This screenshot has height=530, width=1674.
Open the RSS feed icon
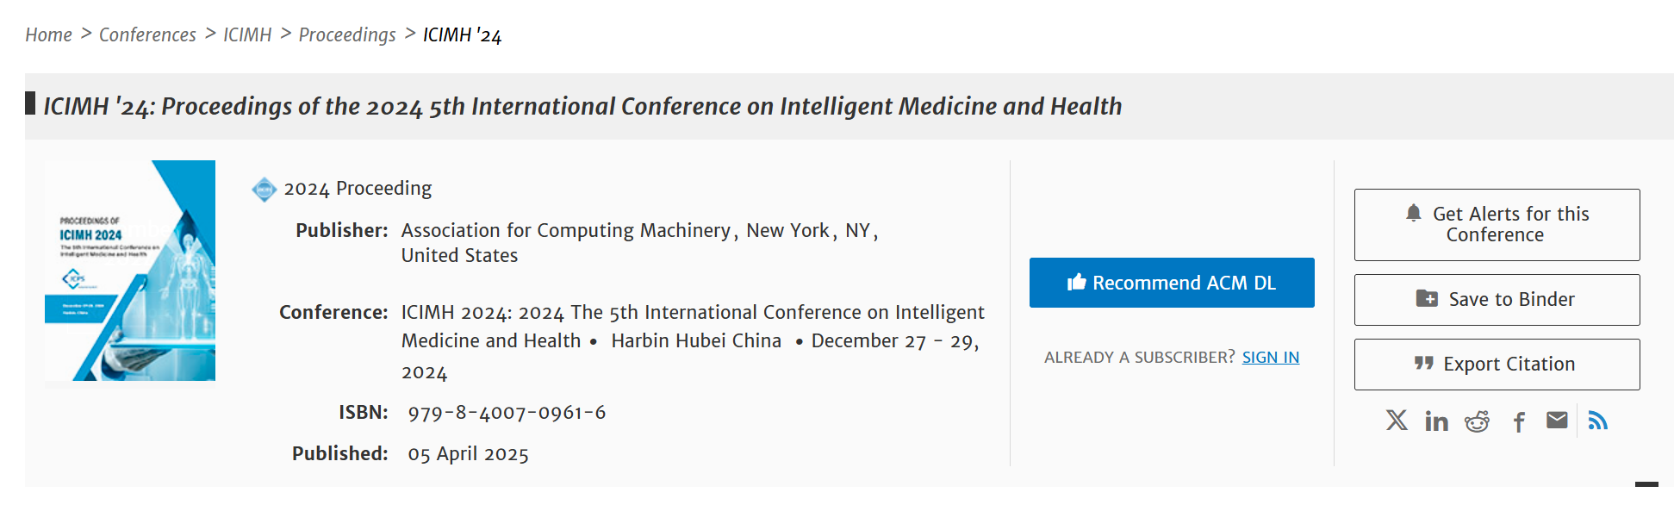[x=1597, y=420]
